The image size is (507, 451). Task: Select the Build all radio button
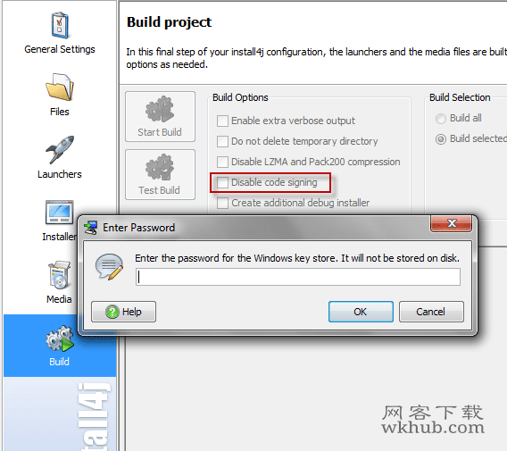tap(441, 119)
